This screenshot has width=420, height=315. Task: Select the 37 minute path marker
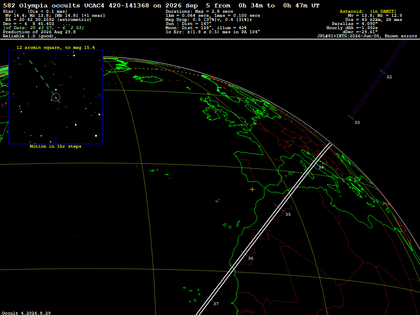tap(216, 304)
